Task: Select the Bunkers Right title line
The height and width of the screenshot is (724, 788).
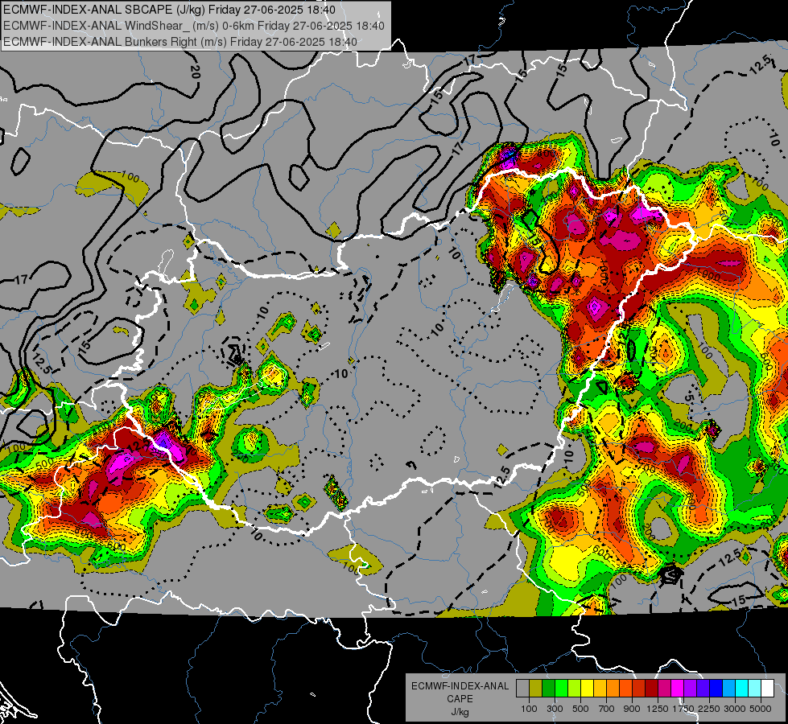Action: pos(180,42)
